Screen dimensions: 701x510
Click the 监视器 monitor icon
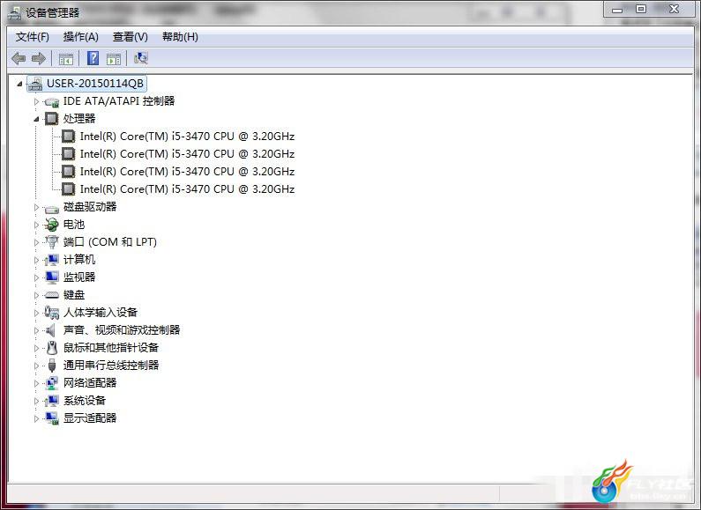point(52,277)
